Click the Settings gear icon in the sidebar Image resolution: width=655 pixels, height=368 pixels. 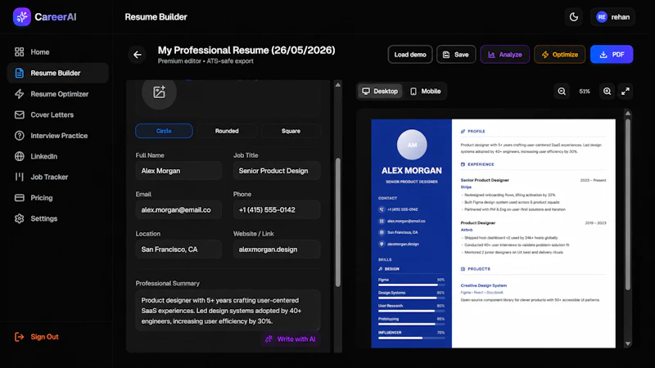(19, 218)
